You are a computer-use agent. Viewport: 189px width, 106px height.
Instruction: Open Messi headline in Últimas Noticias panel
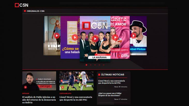(x=112, y=82)
